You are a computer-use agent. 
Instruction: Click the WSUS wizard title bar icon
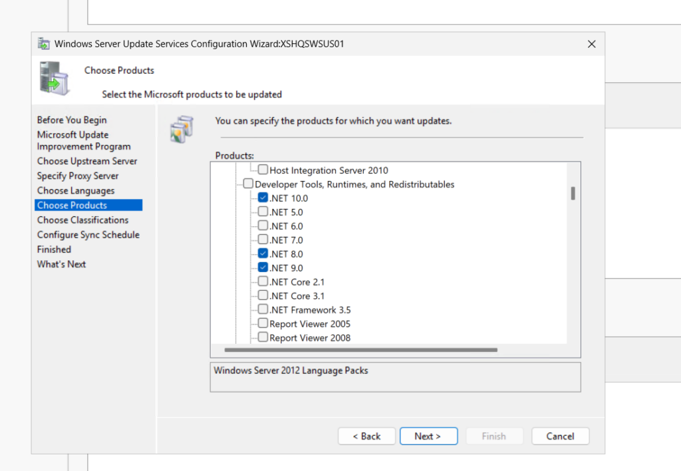coord(43,44)
